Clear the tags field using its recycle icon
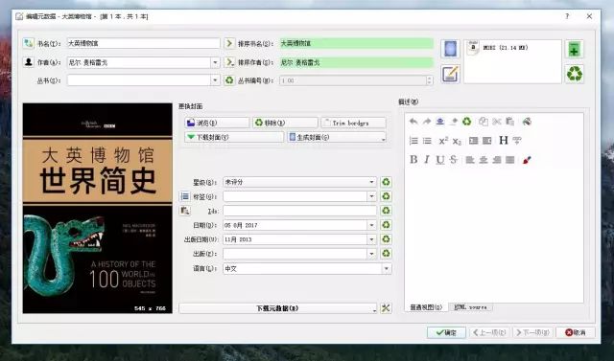Viewport: 614px width, 361px height. click(x=386, y=196)
